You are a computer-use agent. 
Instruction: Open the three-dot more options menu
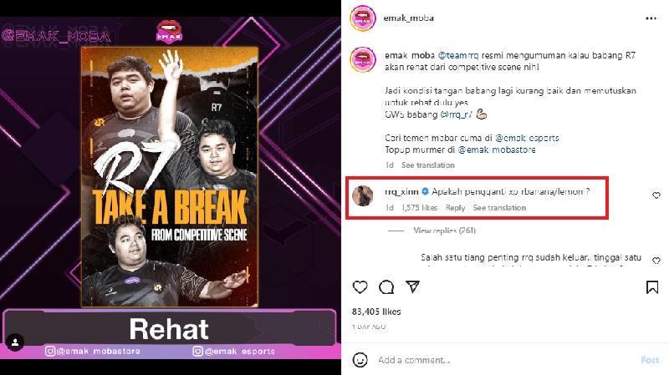(651, 18)
